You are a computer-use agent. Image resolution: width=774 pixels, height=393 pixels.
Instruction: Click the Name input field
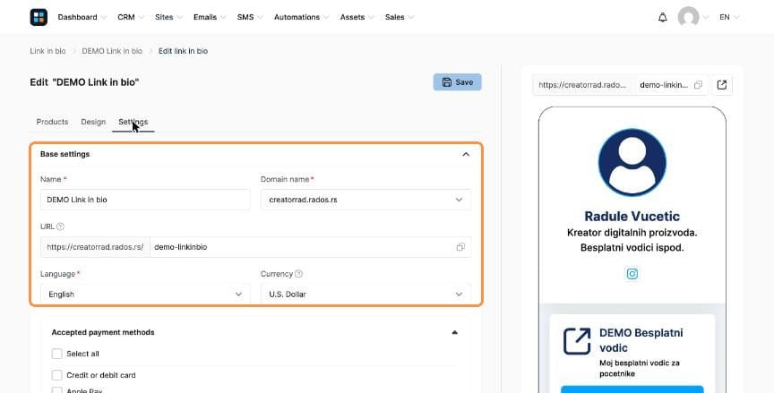pos(145,200)
